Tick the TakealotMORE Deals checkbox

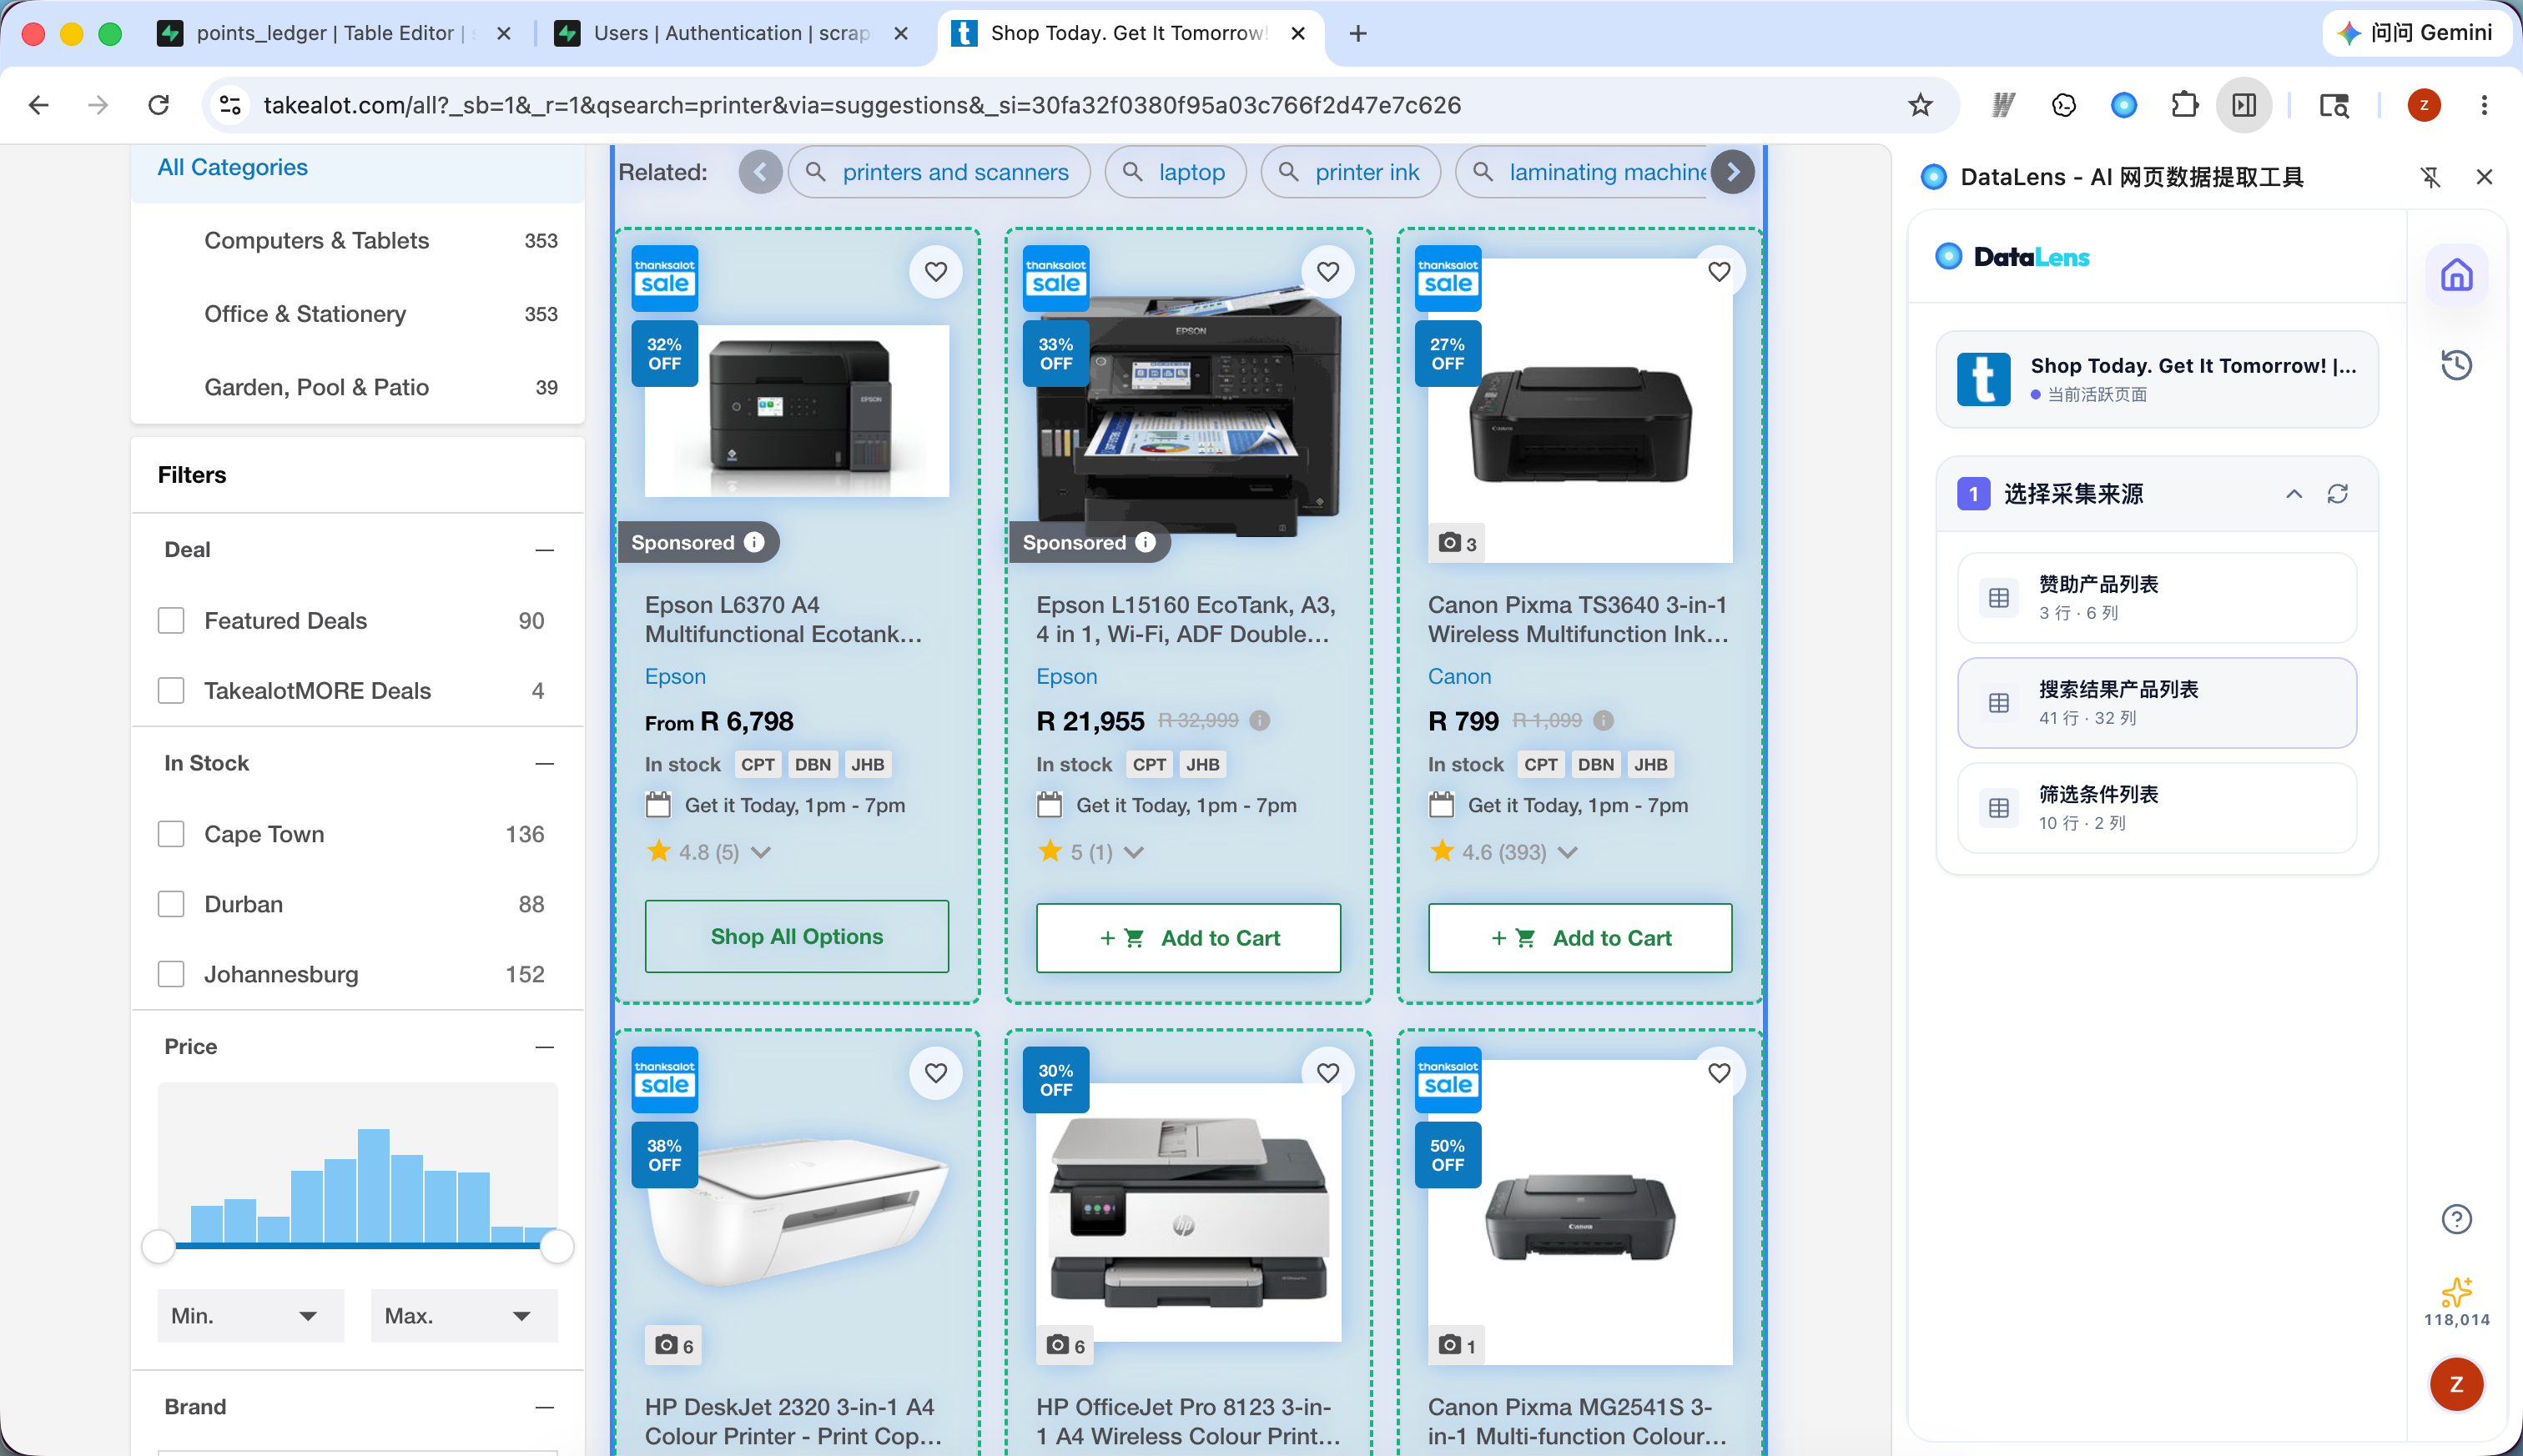(x=171, y=691)
